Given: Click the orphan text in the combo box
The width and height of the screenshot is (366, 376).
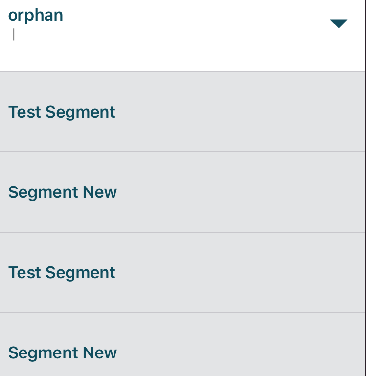Looking at the screenshot, I should (36, 15).
